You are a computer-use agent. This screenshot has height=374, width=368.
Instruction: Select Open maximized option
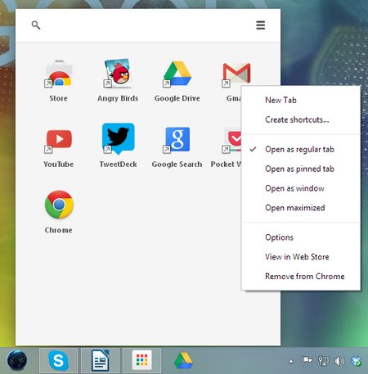[x=301, y=208]
